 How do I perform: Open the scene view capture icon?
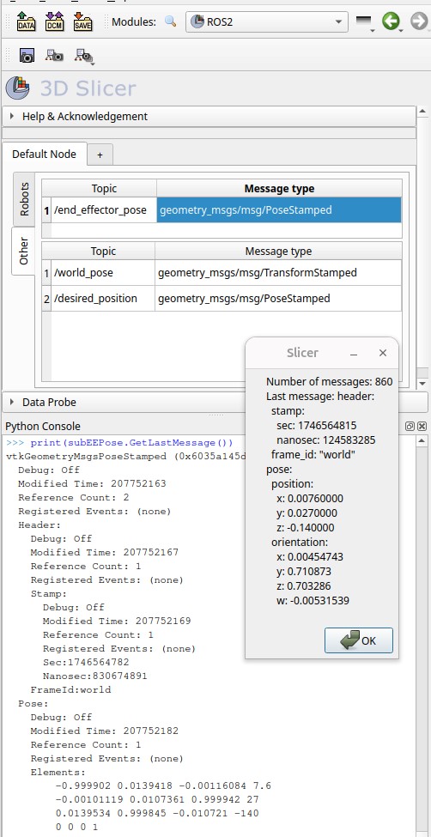click(54, 55)
